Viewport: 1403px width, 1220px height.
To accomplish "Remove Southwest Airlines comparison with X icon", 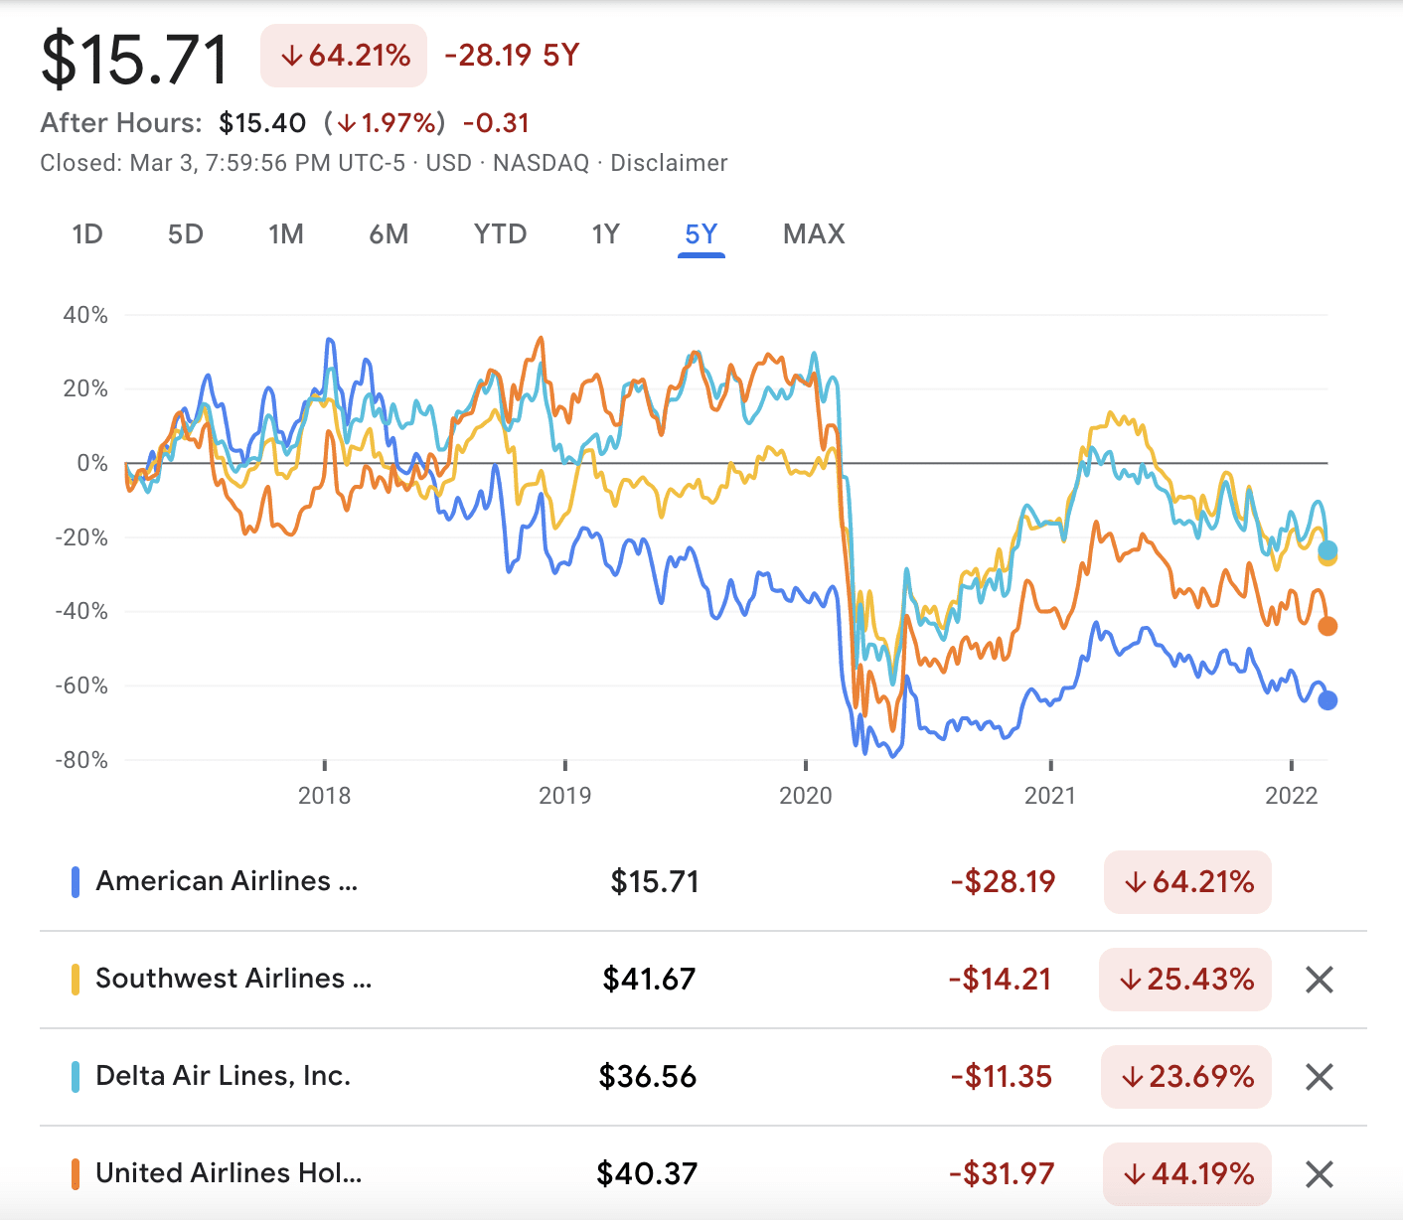I will 1319,980.
